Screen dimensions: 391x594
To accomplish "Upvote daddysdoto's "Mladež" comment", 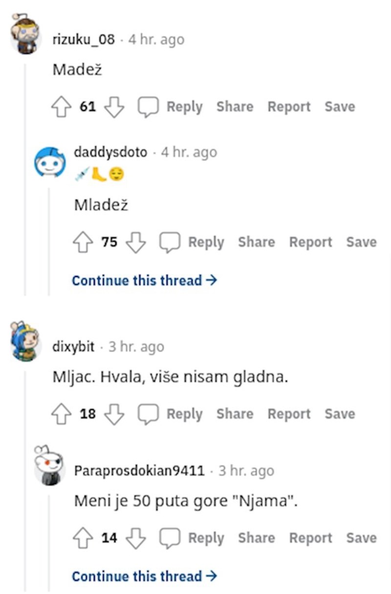I will [83, 242].
